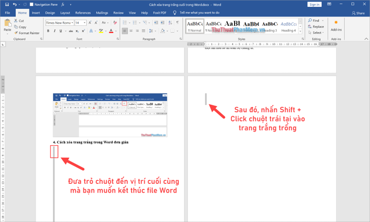The image size is (370, 222).
Task: Expand font color dropdown arrow
Action: coord(116,31)
